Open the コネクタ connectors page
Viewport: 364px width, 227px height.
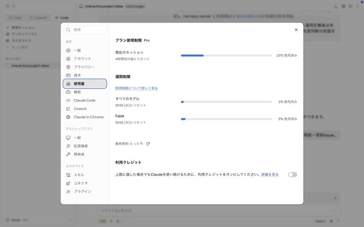point(85,183)
